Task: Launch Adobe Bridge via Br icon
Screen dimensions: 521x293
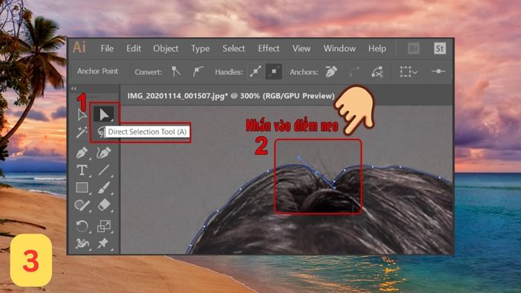Action: point(414,49)
